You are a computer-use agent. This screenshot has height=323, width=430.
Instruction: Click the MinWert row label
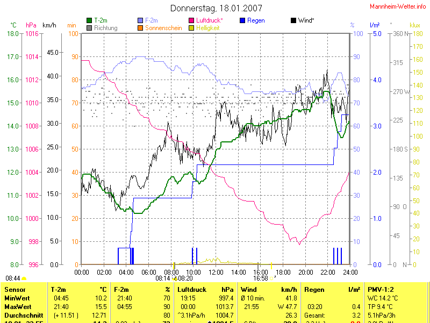coord(17,298)
